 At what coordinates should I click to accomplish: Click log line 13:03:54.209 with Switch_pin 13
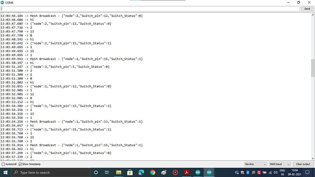coord(56,106)
